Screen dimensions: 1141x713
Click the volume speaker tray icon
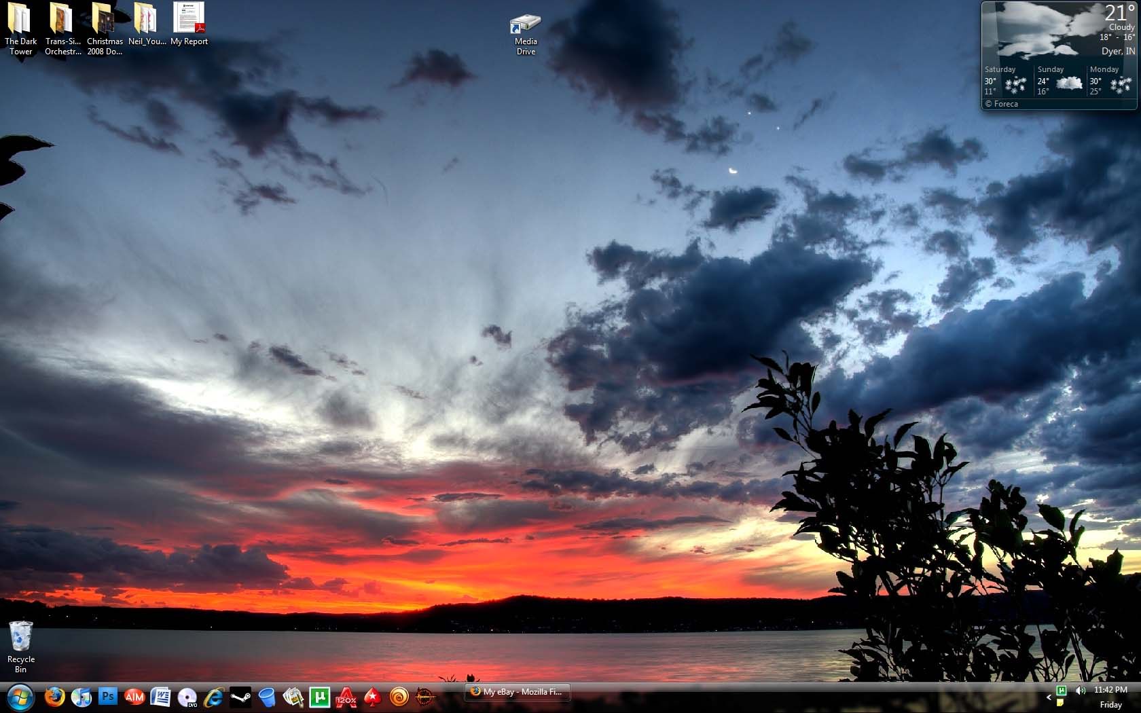[1081, 691]
